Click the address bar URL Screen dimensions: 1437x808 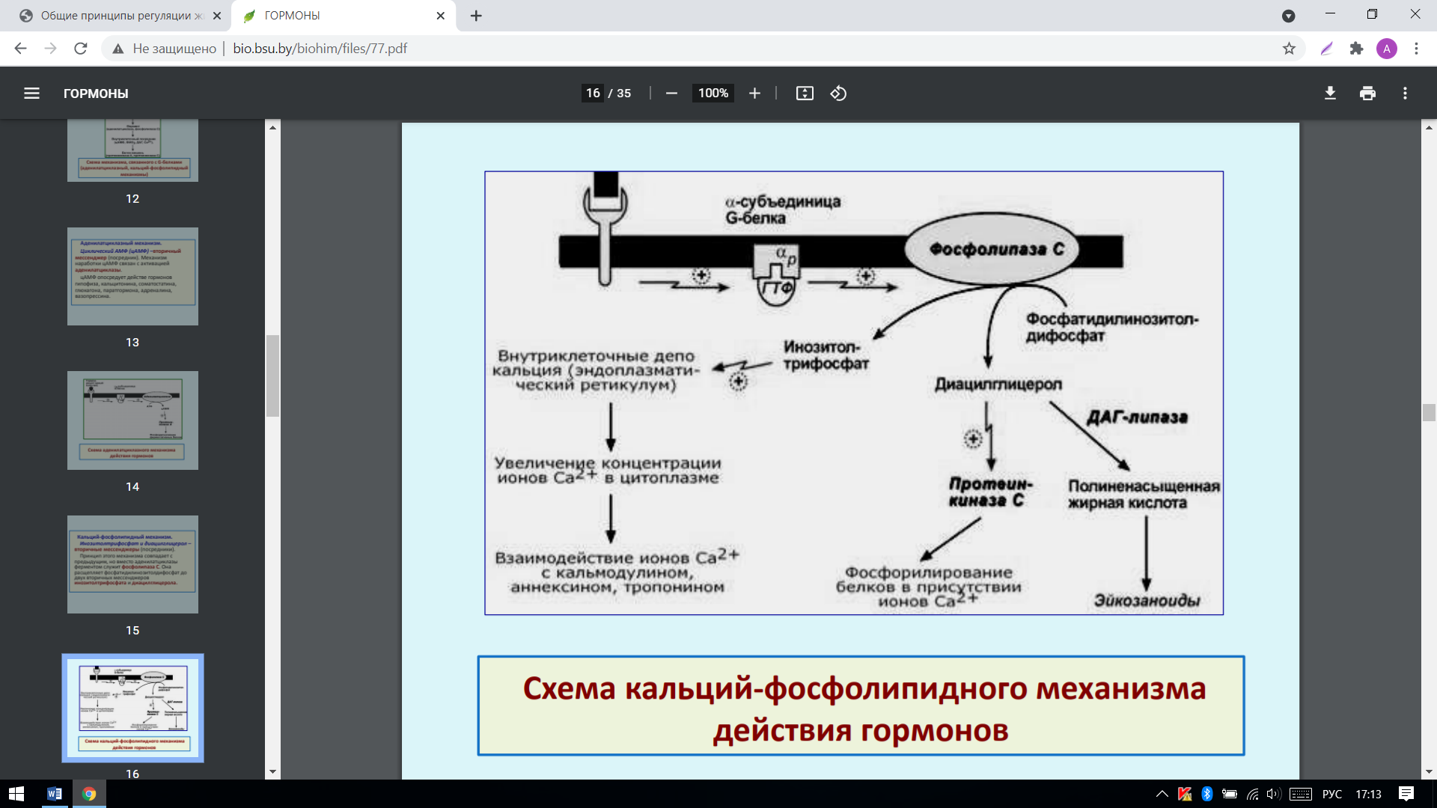[320, 49]
